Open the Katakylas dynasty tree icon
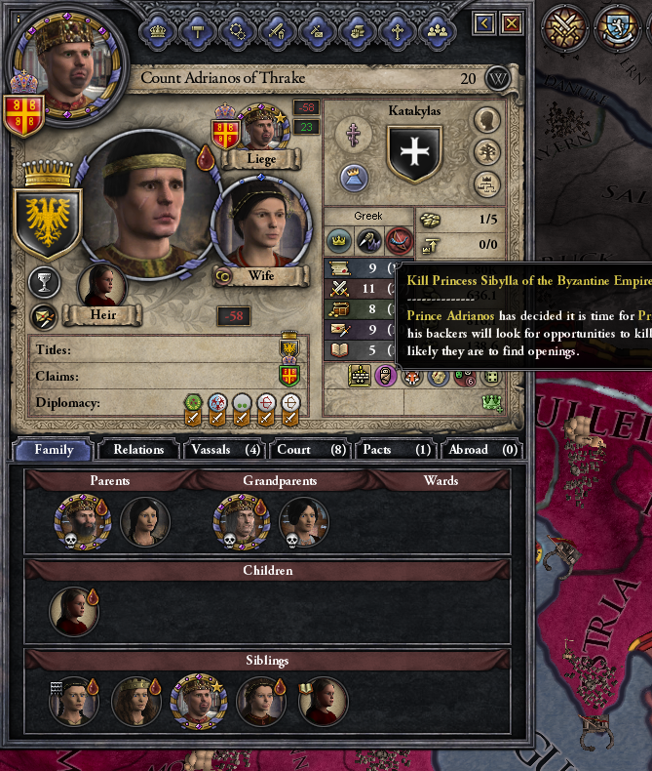This screenshot has width=652, height=771. pos(487,153)
